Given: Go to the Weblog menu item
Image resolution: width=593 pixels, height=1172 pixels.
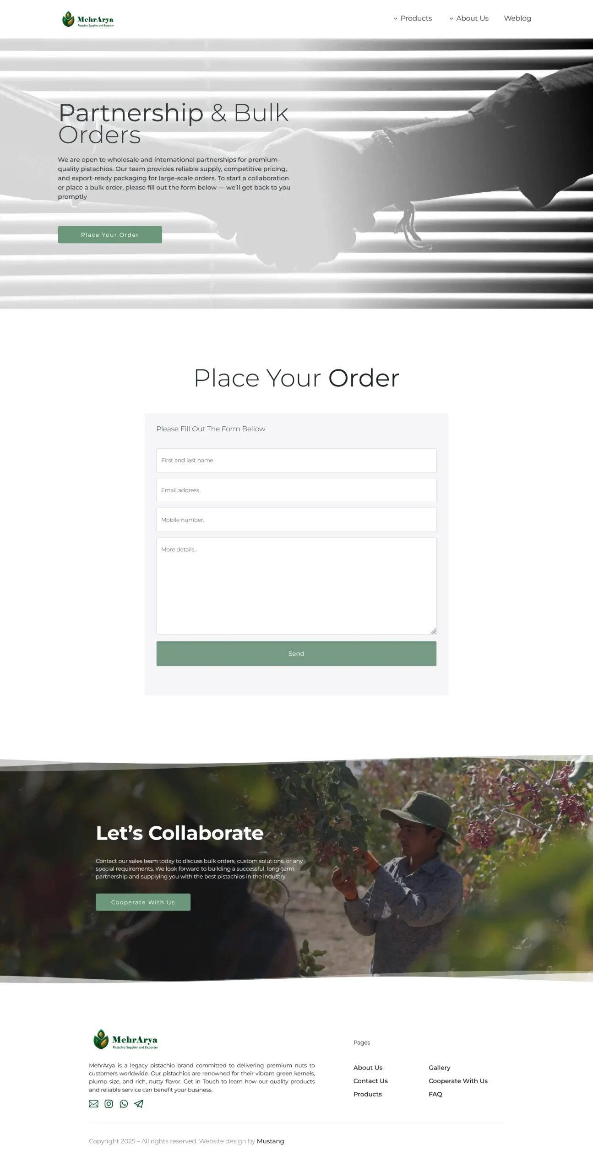Looking at the screenshot, I should pos(517,18).
